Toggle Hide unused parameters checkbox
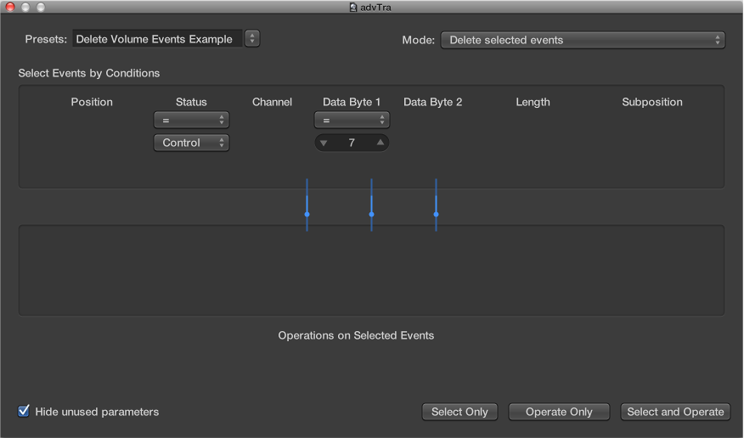The width and height of the screenshot is (744, 438). (23, 411)
